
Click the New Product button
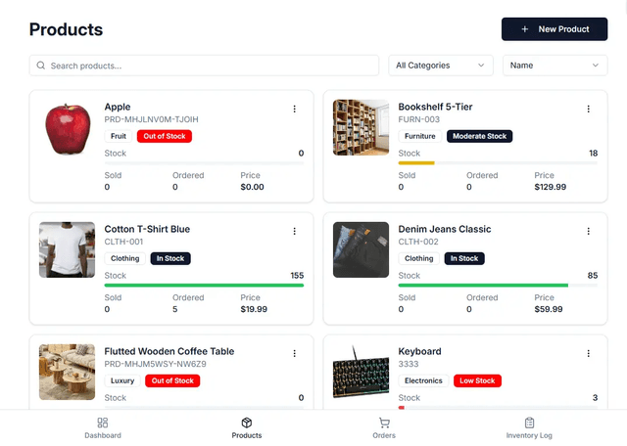pyautogui.click(x=554, y=29)
